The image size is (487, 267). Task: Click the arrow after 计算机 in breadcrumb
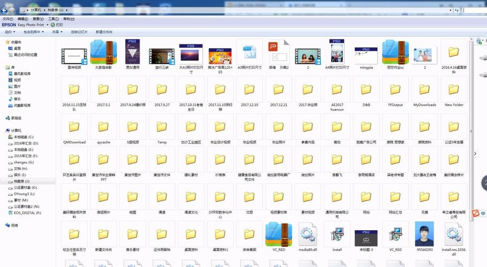[44, 10]
